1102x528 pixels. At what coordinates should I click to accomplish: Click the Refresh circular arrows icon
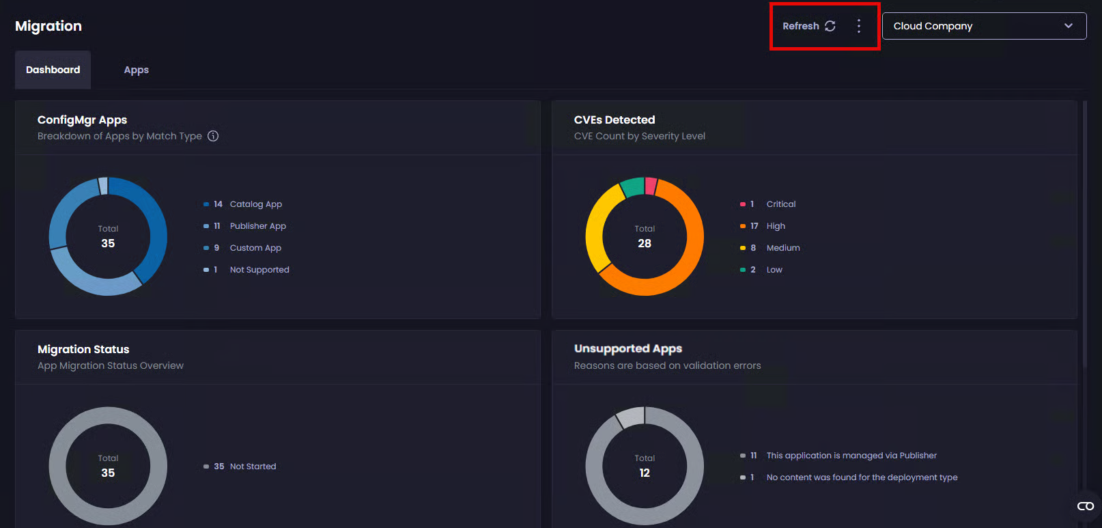coord(830,26)
